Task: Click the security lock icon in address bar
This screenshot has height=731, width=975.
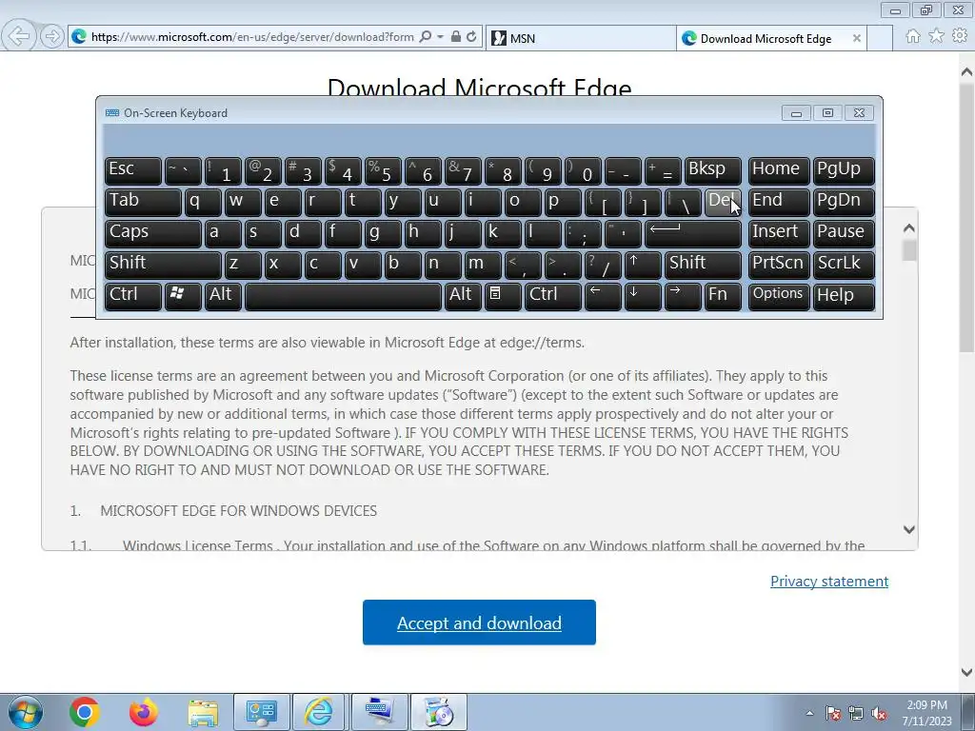Action: pos(456,37)
